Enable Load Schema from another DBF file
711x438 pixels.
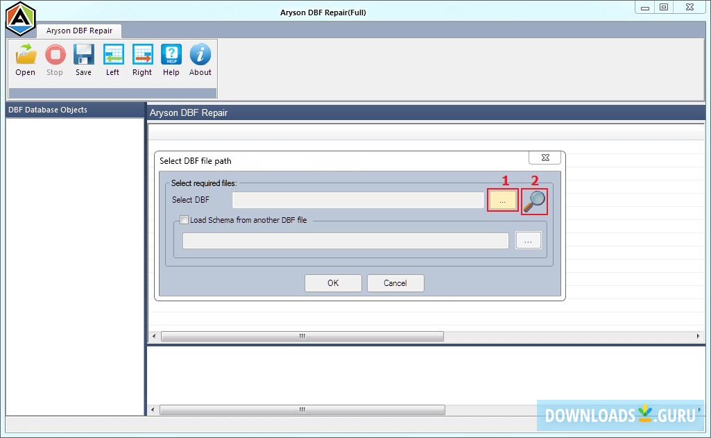(184, 220)
